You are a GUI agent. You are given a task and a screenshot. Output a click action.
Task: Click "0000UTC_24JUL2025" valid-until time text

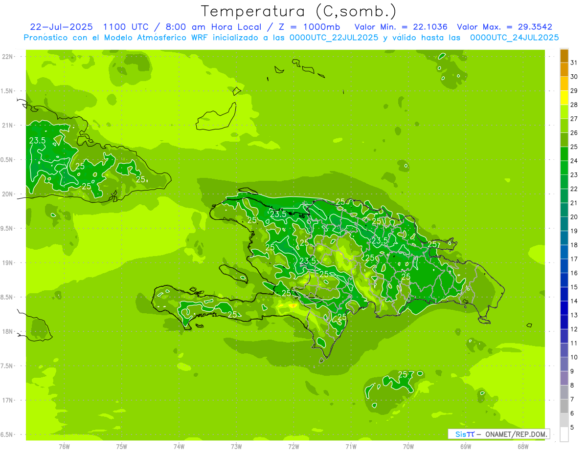[514, 37]
